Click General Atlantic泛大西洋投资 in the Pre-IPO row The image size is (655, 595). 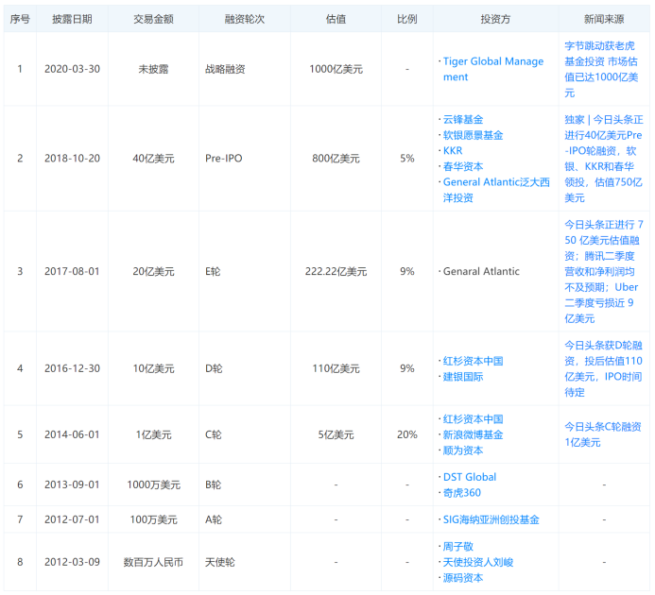tap(495, 182)
